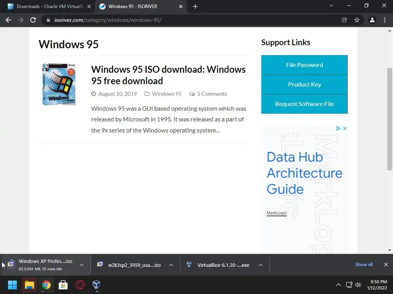Switch to the Downloads – Oracle VM VirtualBox tab
The width and height of the screenshot is (393, 294).
click(x=48, y=7)
